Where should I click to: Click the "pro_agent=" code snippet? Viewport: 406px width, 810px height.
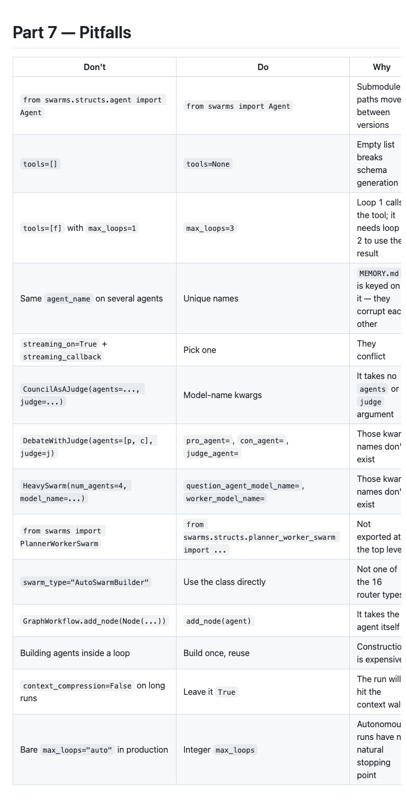[208, 441]
